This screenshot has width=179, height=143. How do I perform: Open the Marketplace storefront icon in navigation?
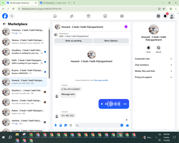105,16
